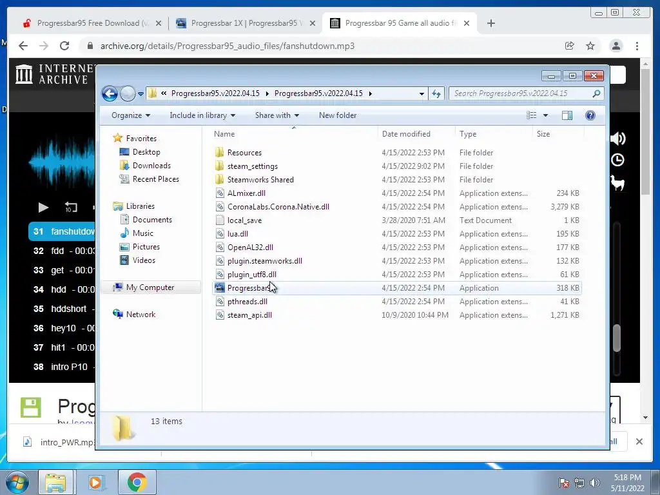Screen dimensions: 660x495
Task: Create a New folder
Action: pyautogui.click(x=338, y=115)
